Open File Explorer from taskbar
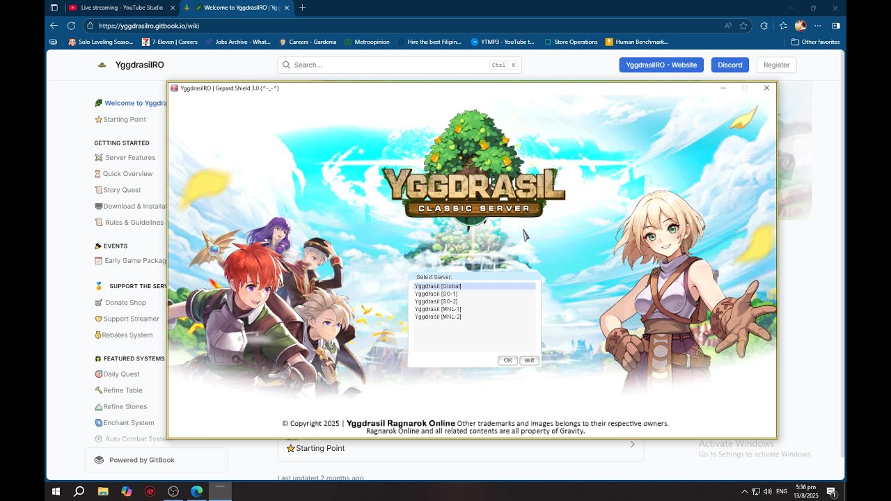Screen dimensions: 891x501 102,491
